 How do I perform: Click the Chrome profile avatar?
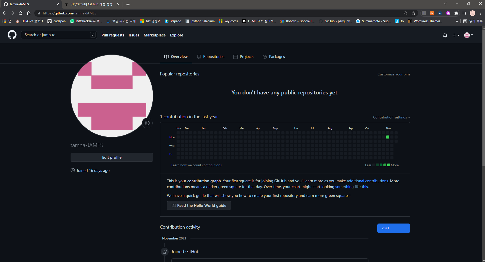tap(473, 13)
